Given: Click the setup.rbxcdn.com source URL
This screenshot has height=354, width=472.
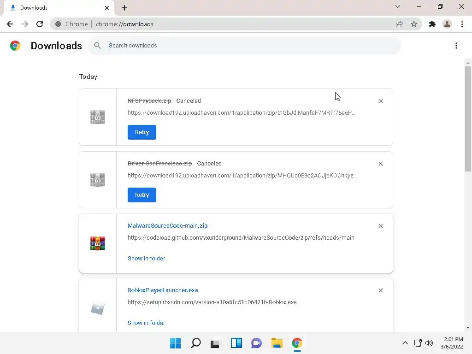Looking at the screenshot, I should click(x=212, y=302).
